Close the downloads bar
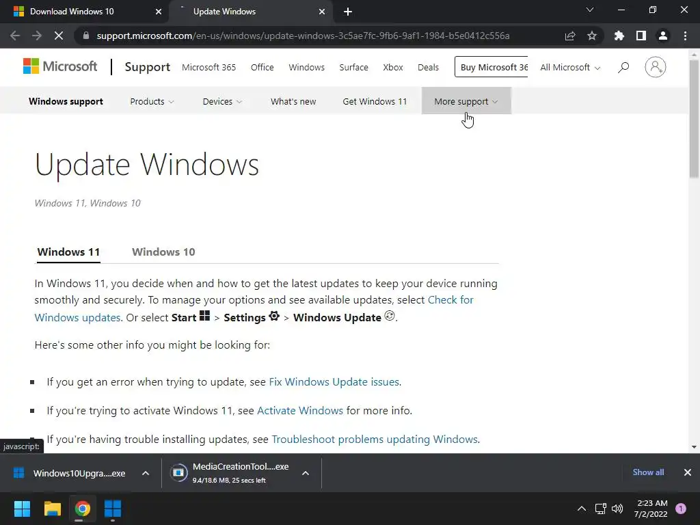700x525 pixels. click(688, 472)
